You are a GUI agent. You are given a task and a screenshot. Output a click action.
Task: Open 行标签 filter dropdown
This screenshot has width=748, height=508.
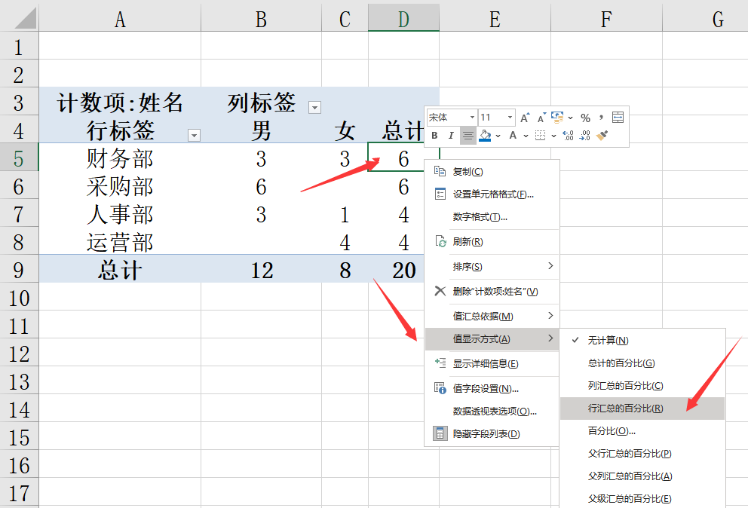pos(194,136)
